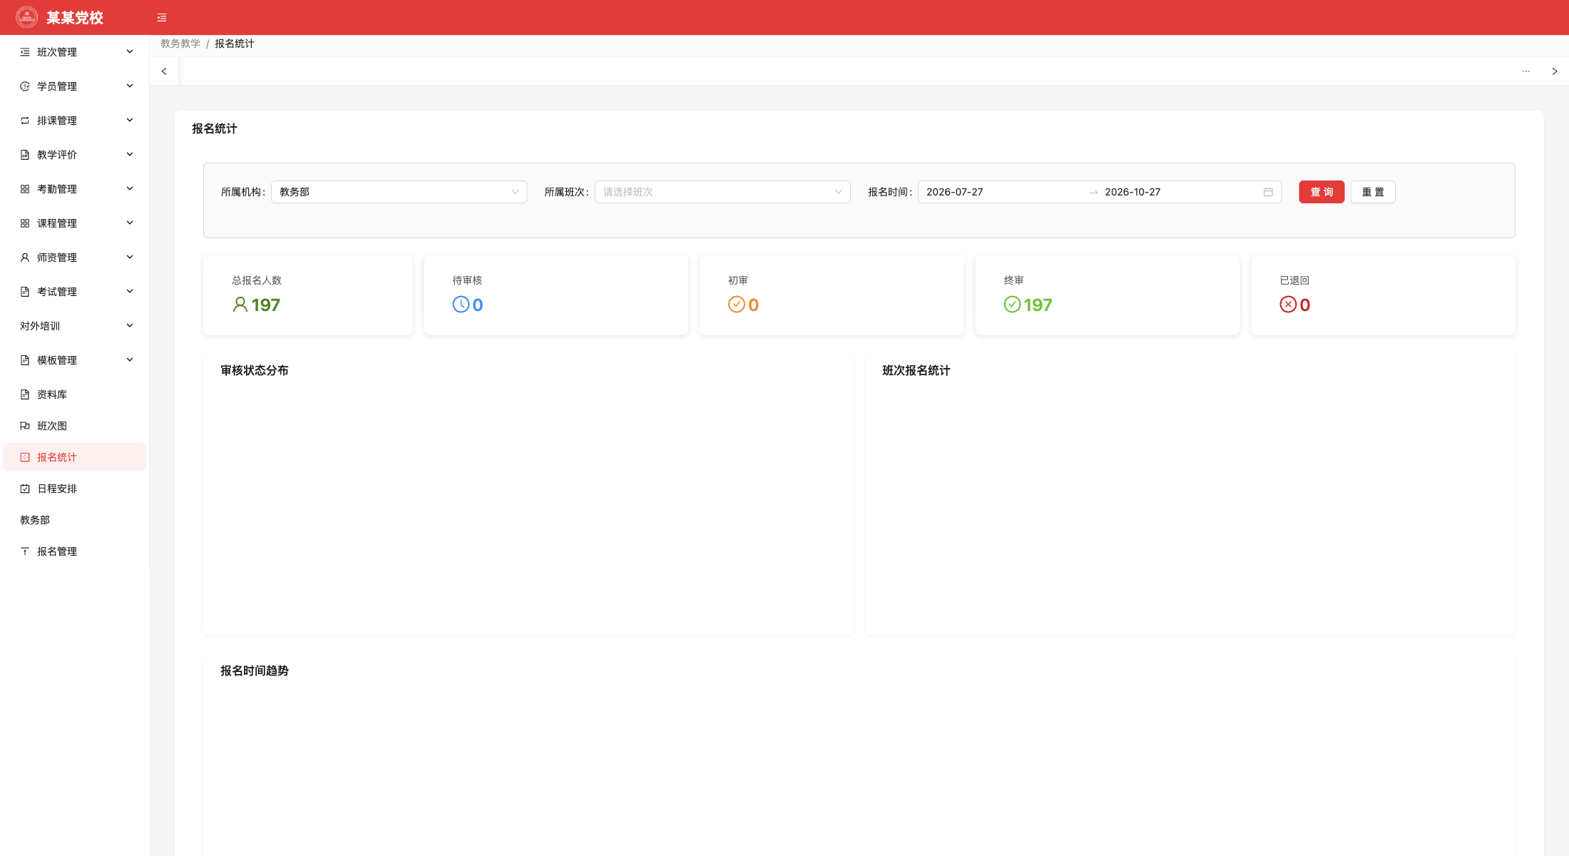This screenshot has height=856, width=1569.
Task: Click the 课程管理 grid icon
Action: coord(25,223)
